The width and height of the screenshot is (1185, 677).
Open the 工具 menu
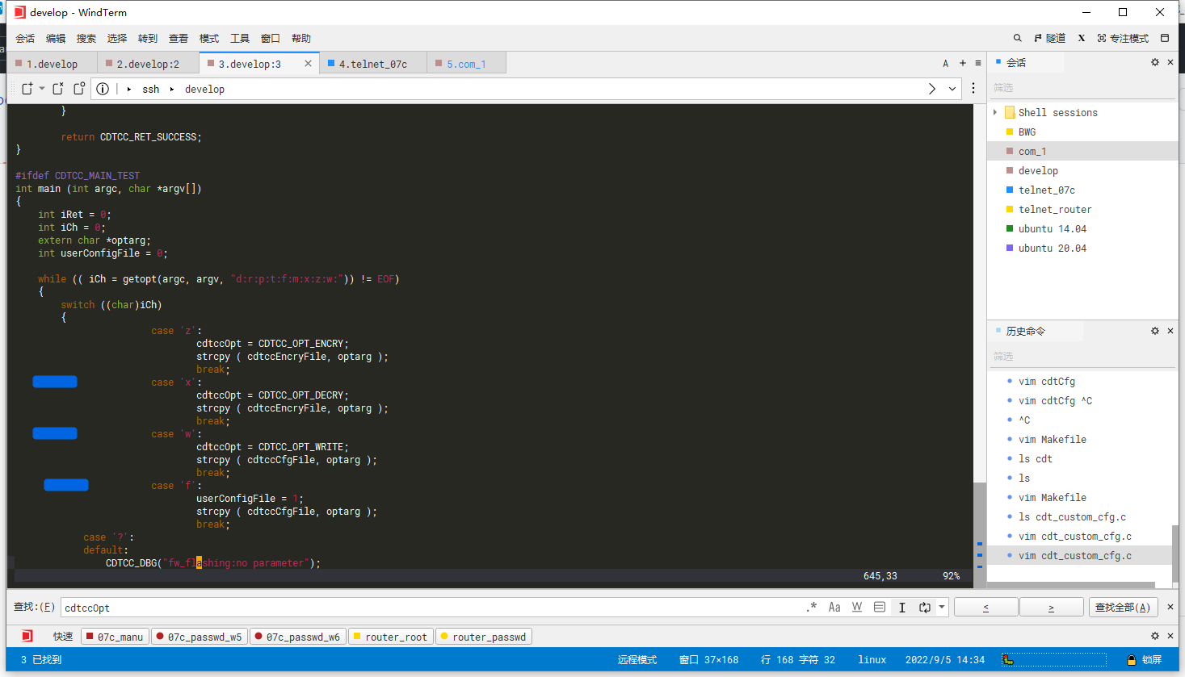click(240, 38)
